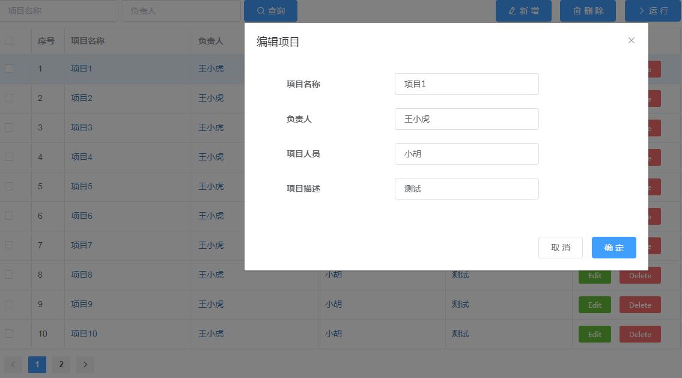This screenshot has width=682, height=378.
Task: Check the checkbox for row 项目10
Action: click(8, 334)
